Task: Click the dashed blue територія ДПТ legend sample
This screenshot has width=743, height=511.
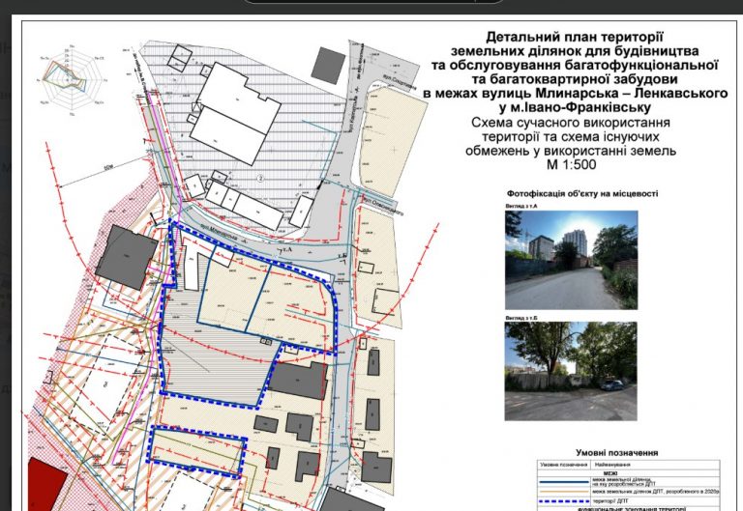Action: click(564, 501)
